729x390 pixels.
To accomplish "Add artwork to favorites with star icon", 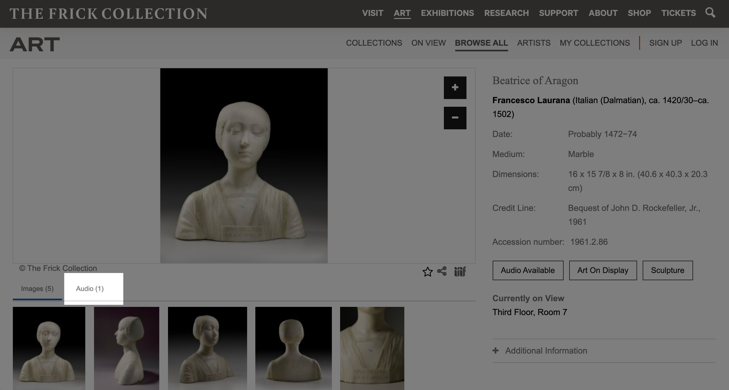I will click(427, 271).
